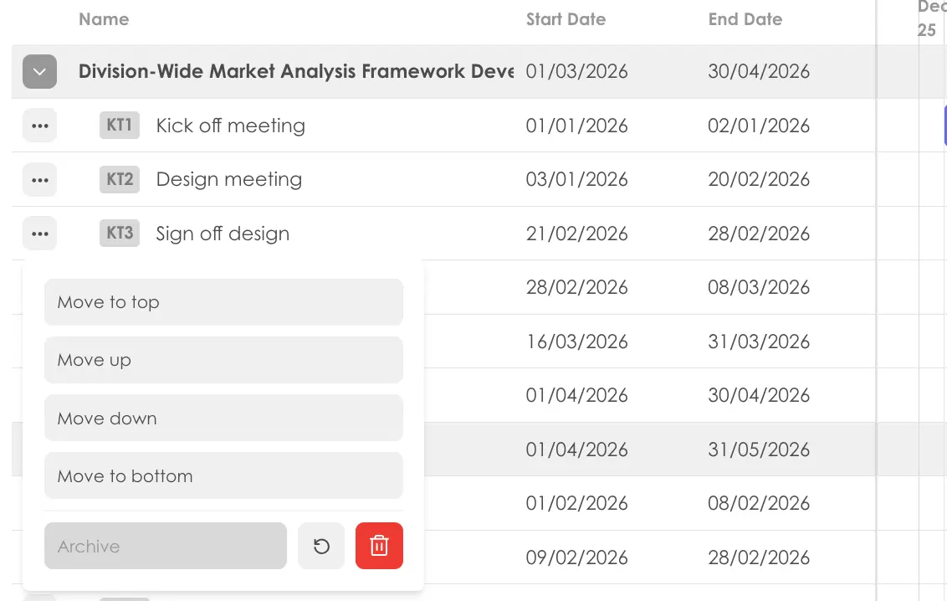Click the red trash delete icon
The width and height of the screenshot is (947, 601).
click(379, 545)
